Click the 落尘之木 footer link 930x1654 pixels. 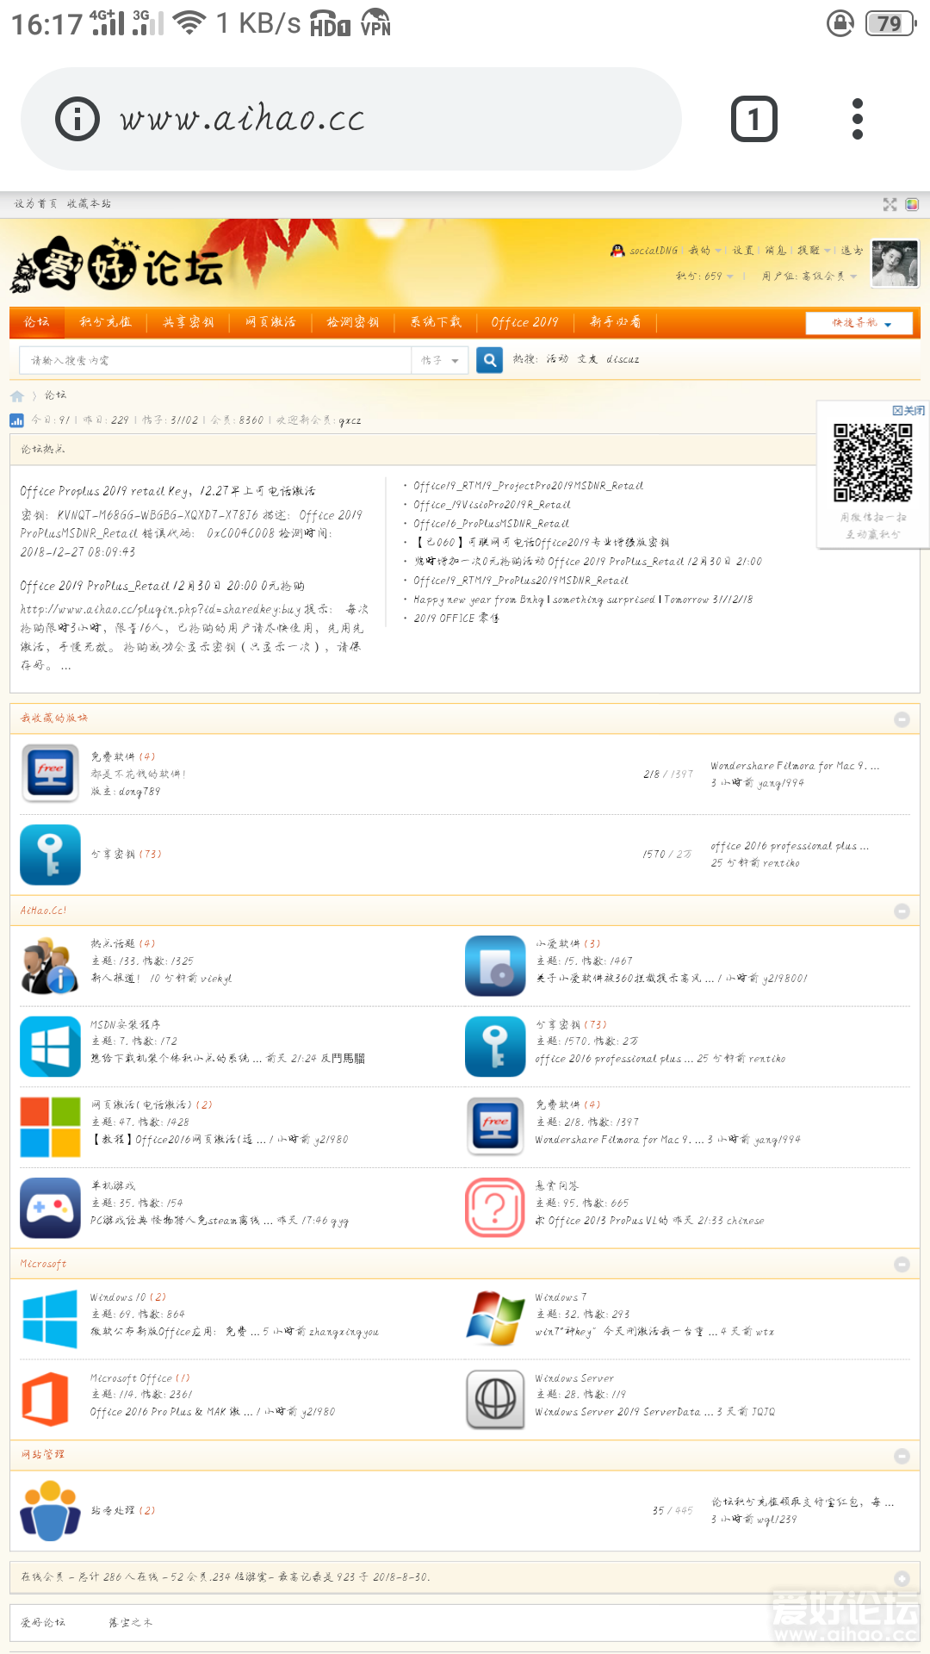130,1623
